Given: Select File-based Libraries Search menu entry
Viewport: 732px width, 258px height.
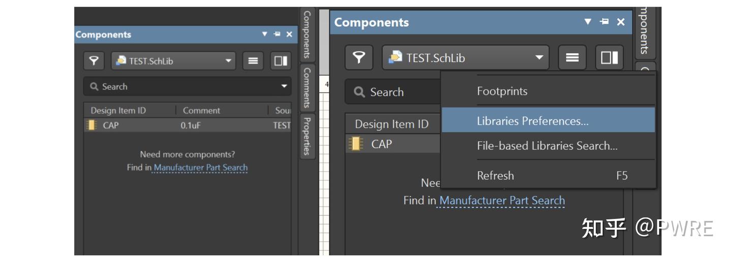Looking at the screenshot, I should pyautogui.click(x=547, y=146).
